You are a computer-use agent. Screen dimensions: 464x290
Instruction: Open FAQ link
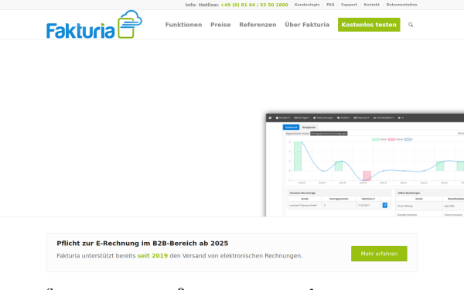pos(330,5)
